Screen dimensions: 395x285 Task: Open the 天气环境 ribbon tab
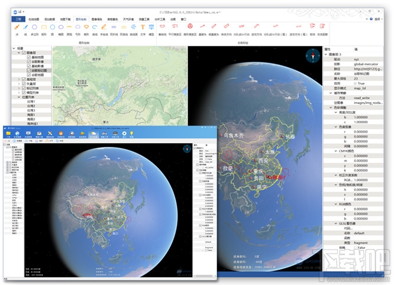[129, 19]
